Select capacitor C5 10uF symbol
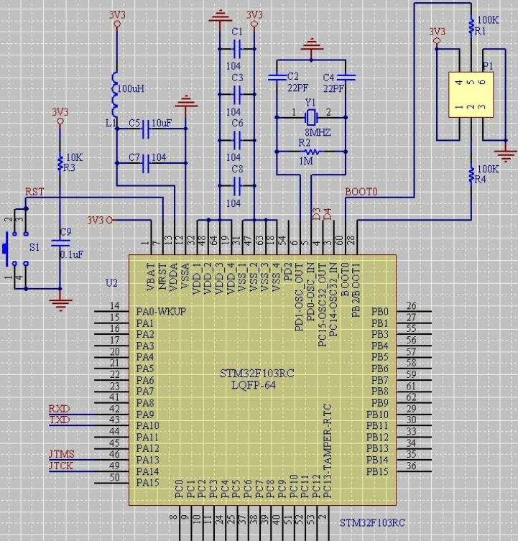 tap(146, 129)
